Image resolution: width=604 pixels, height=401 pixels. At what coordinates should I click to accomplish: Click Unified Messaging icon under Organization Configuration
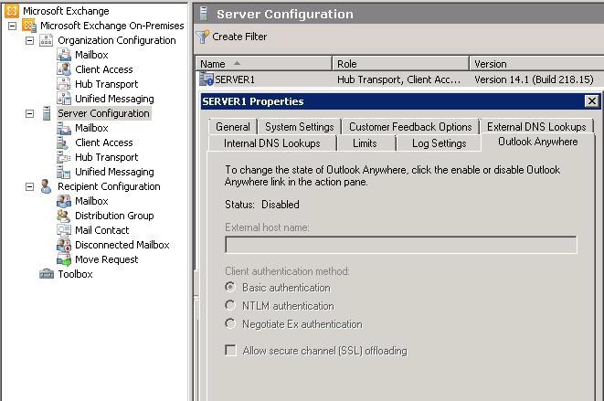[64, 99]
